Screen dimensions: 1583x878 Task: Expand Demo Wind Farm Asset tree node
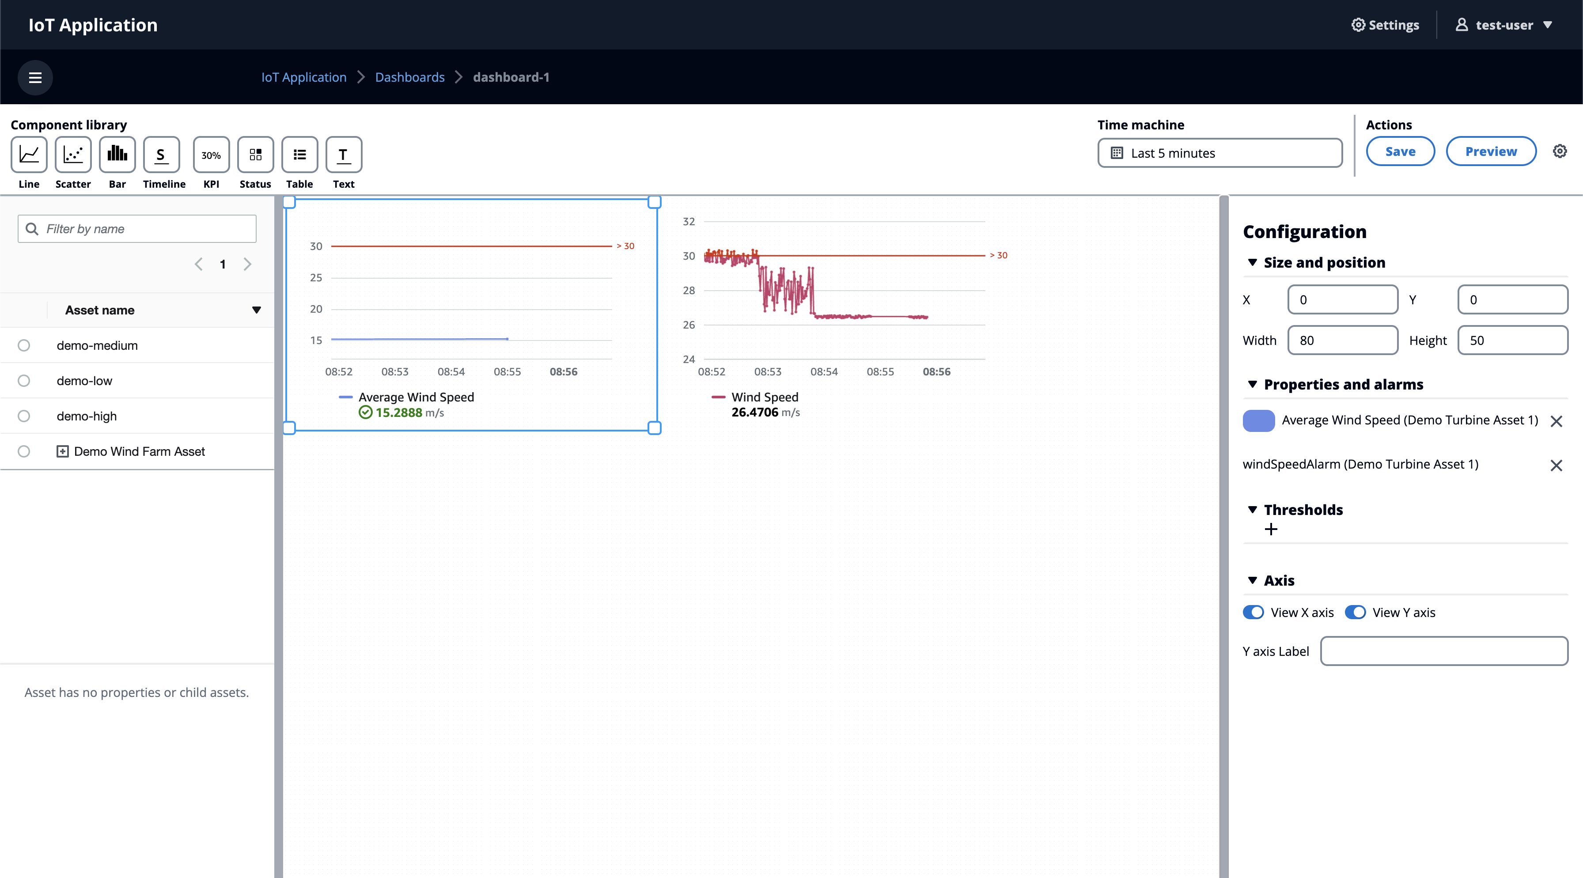click(x=63, y=452)
